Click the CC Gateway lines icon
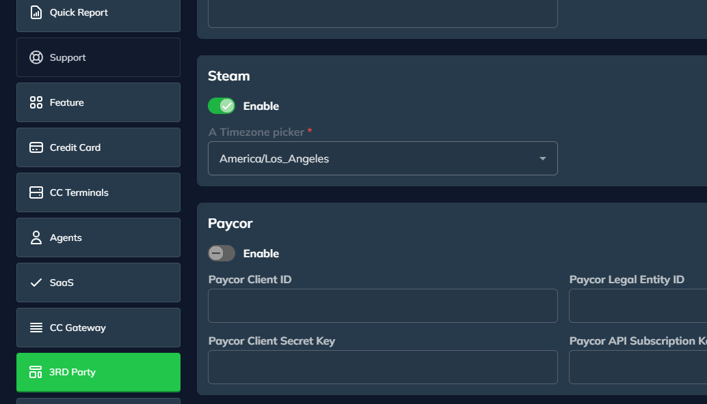Viewport: 707px width, 404px height. pos(36,328)
